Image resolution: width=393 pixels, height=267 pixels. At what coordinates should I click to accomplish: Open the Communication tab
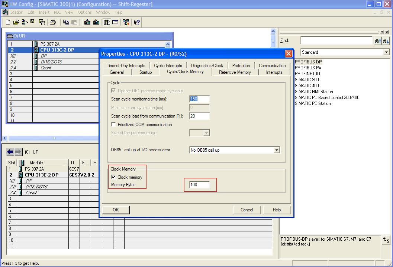(x=272, y=66)
